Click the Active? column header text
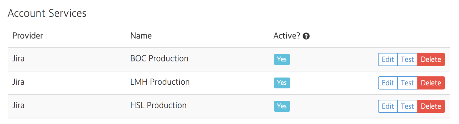This screenshot has height=124, width=459. point(287,36)
